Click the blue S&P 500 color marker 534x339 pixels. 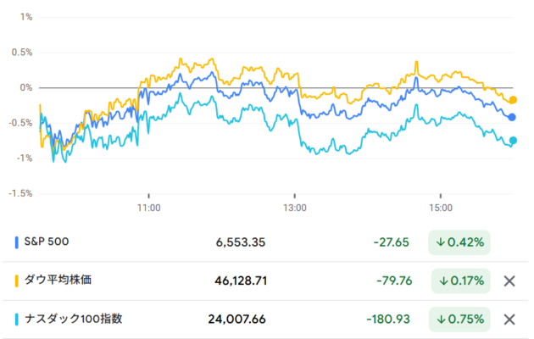pyautogui.click(x=18, y=242)
